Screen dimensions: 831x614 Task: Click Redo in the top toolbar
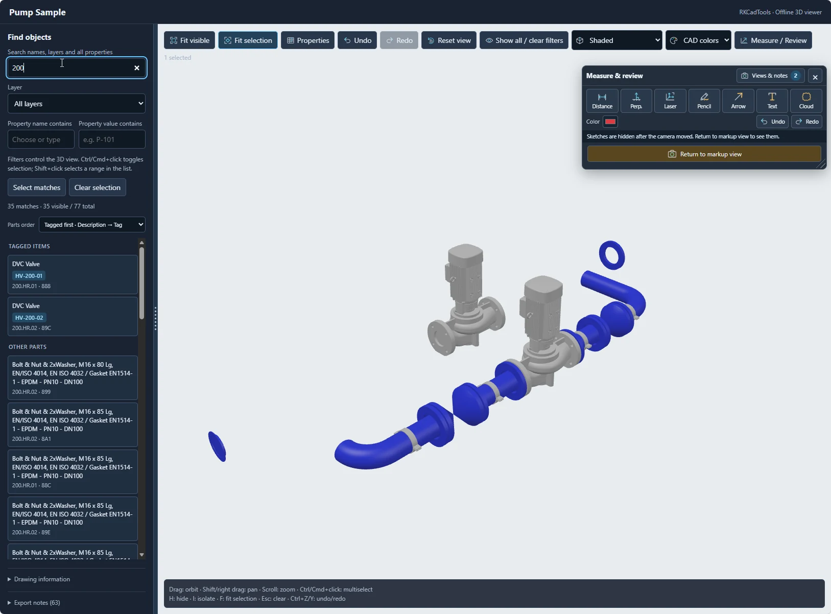click(399, 40)
